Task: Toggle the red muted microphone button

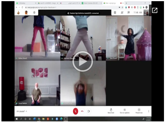Action: pyautogui.click(x=75, y=111)
